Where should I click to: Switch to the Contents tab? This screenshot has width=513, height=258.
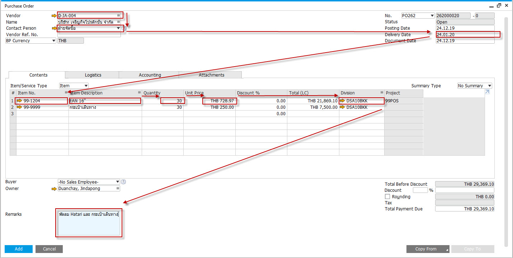tap(37, 75)
